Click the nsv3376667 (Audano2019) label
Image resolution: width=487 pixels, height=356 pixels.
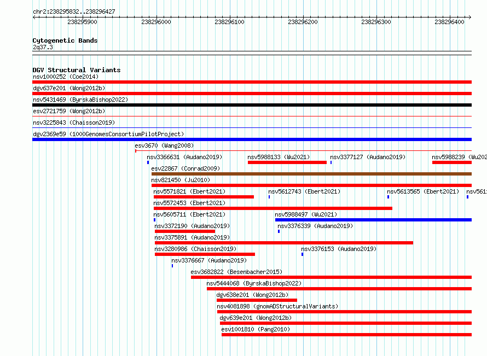pyautogui.click(x=209, y=260)
